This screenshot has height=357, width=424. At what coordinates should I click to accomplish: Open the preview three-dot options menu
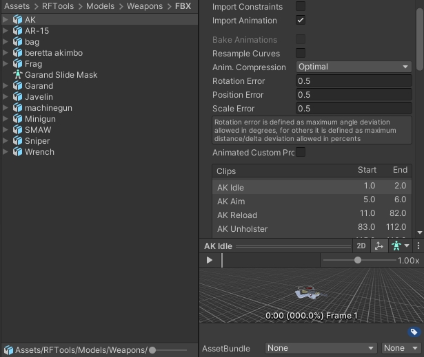(x=418, y=246)
